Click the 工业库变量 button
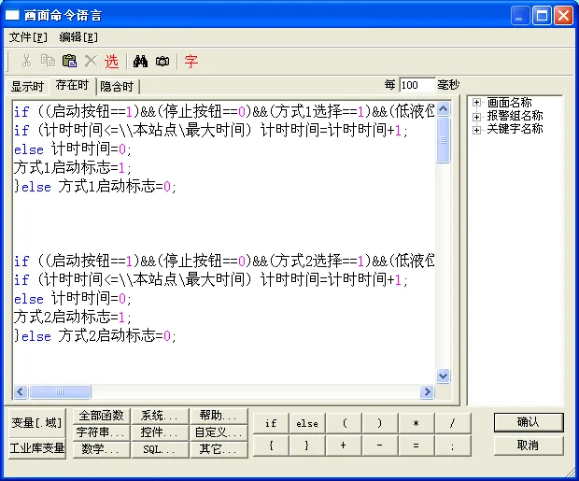The width and height of the screenshot is (579, 481). click(x=37, y=448)
